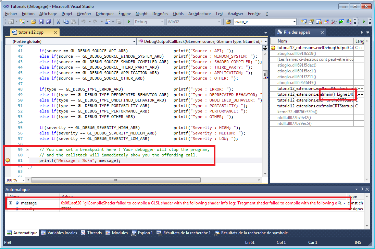This screenshot has height=249, width=375.
Task: Open the text visualizer magnifier for message
Action: 340,203
